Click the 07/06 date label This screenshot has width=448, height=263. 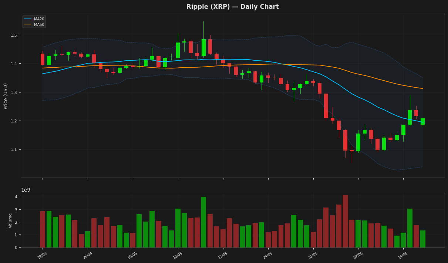click(358, 255)
